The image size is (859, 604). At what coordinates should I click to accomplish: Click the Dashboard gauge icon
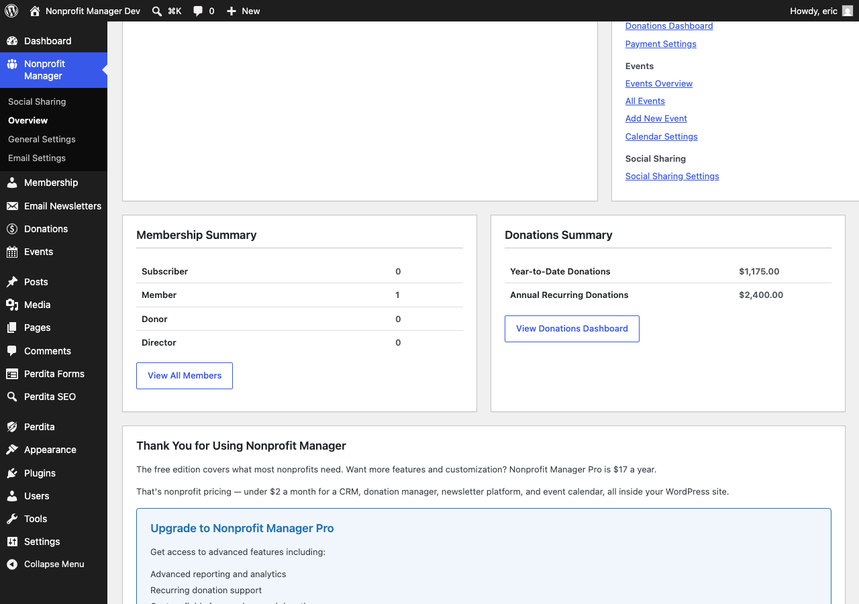click(12, 41)
